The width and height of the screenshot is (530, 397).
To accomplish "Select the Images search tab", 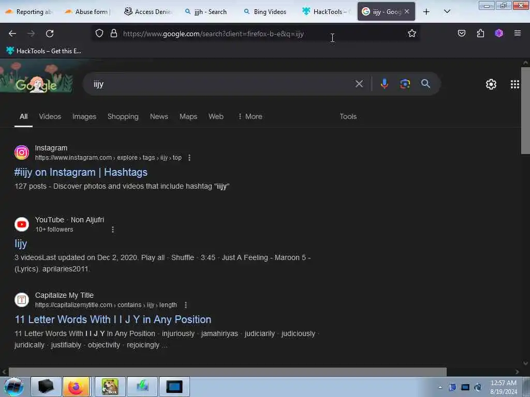I will click(x=84, y=116).
